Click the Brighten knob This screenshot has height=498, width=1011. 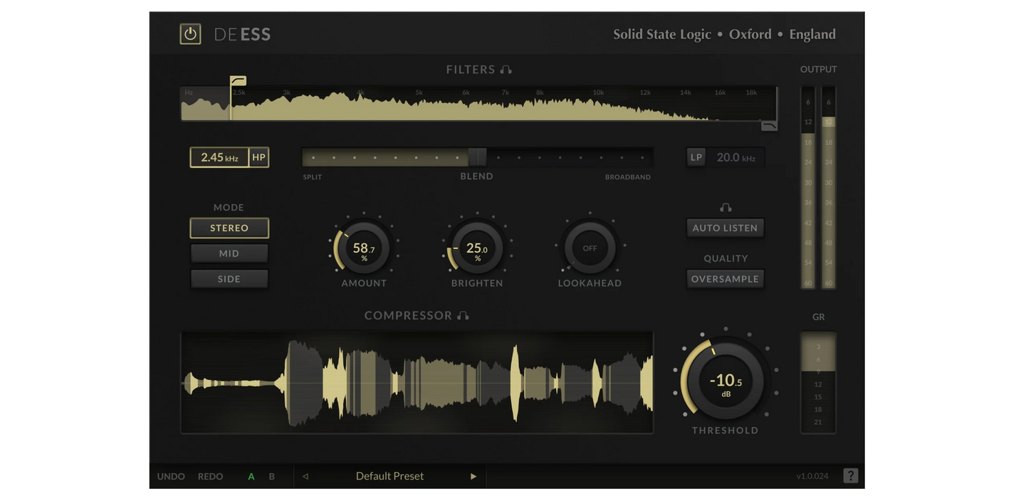[477, 248]
